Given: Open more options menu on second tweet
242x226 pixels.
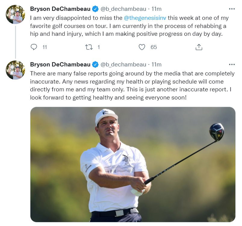Looking at the screenshot, I should coord(232,64).
